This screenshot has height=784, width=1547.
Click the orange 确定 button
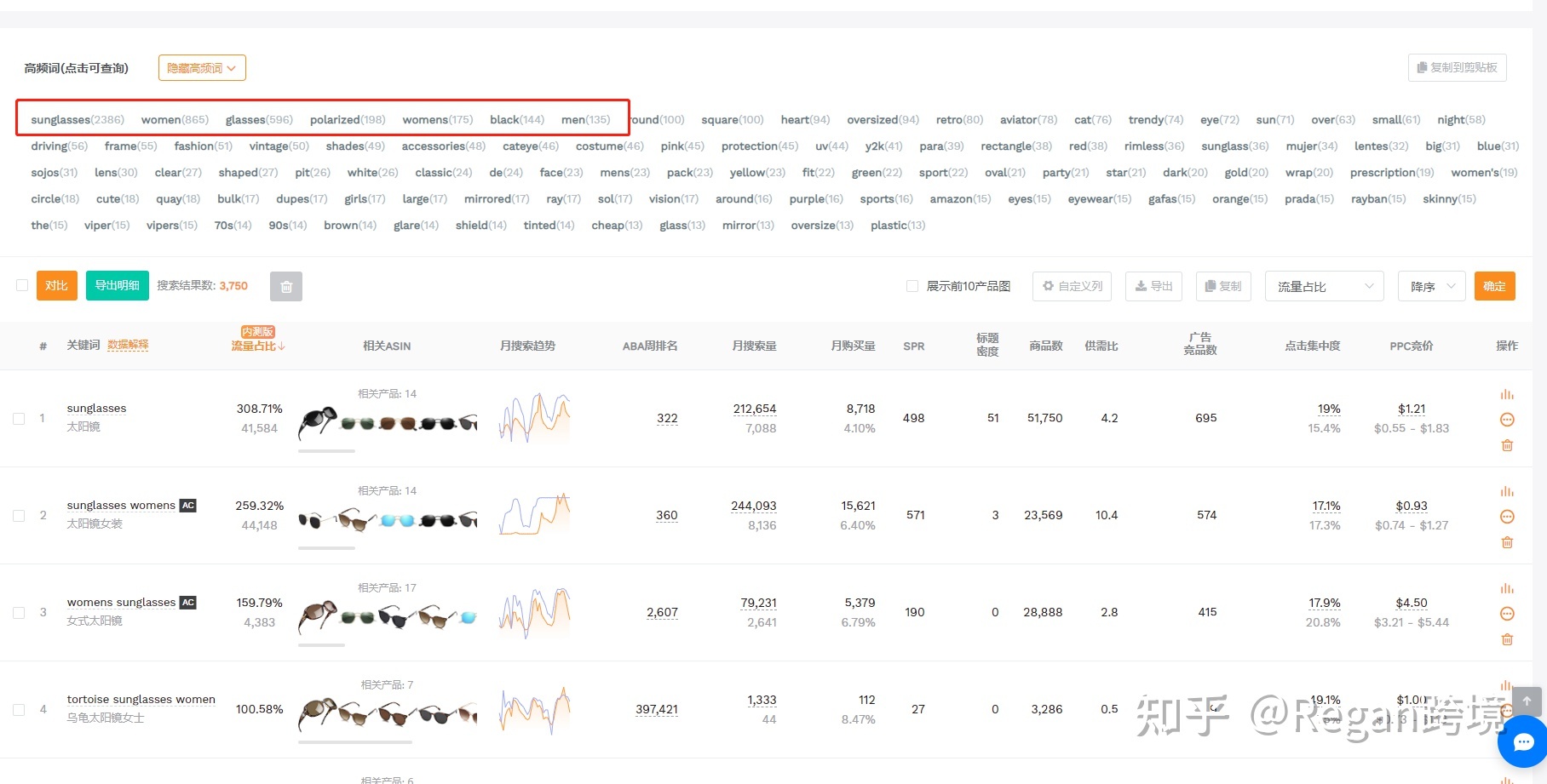coord(1494,286)
